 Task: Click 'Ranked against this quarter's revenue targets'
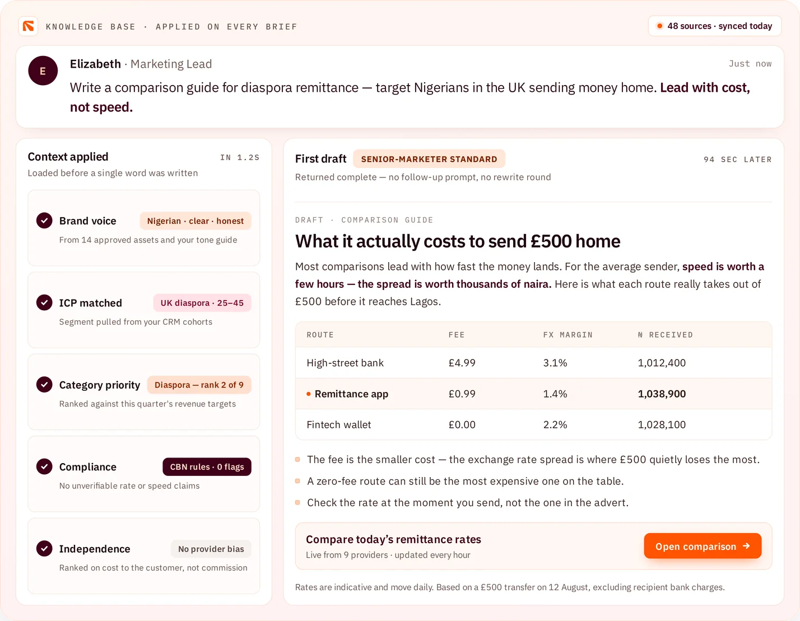147,404
